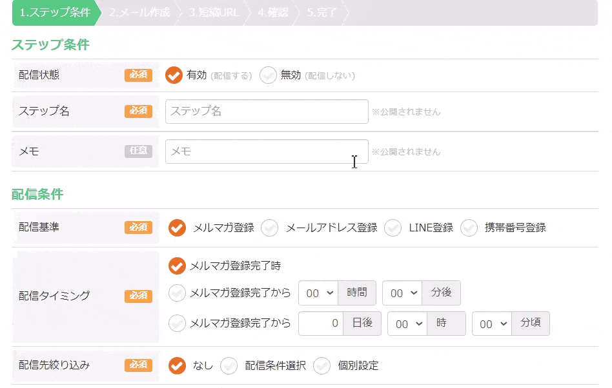Click the ステップ条件 section heading

tap(51, 44)
